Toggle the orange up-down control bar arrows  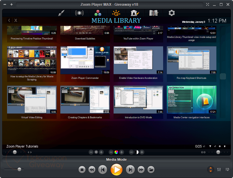pyautogui.click(x=211, y=169)
